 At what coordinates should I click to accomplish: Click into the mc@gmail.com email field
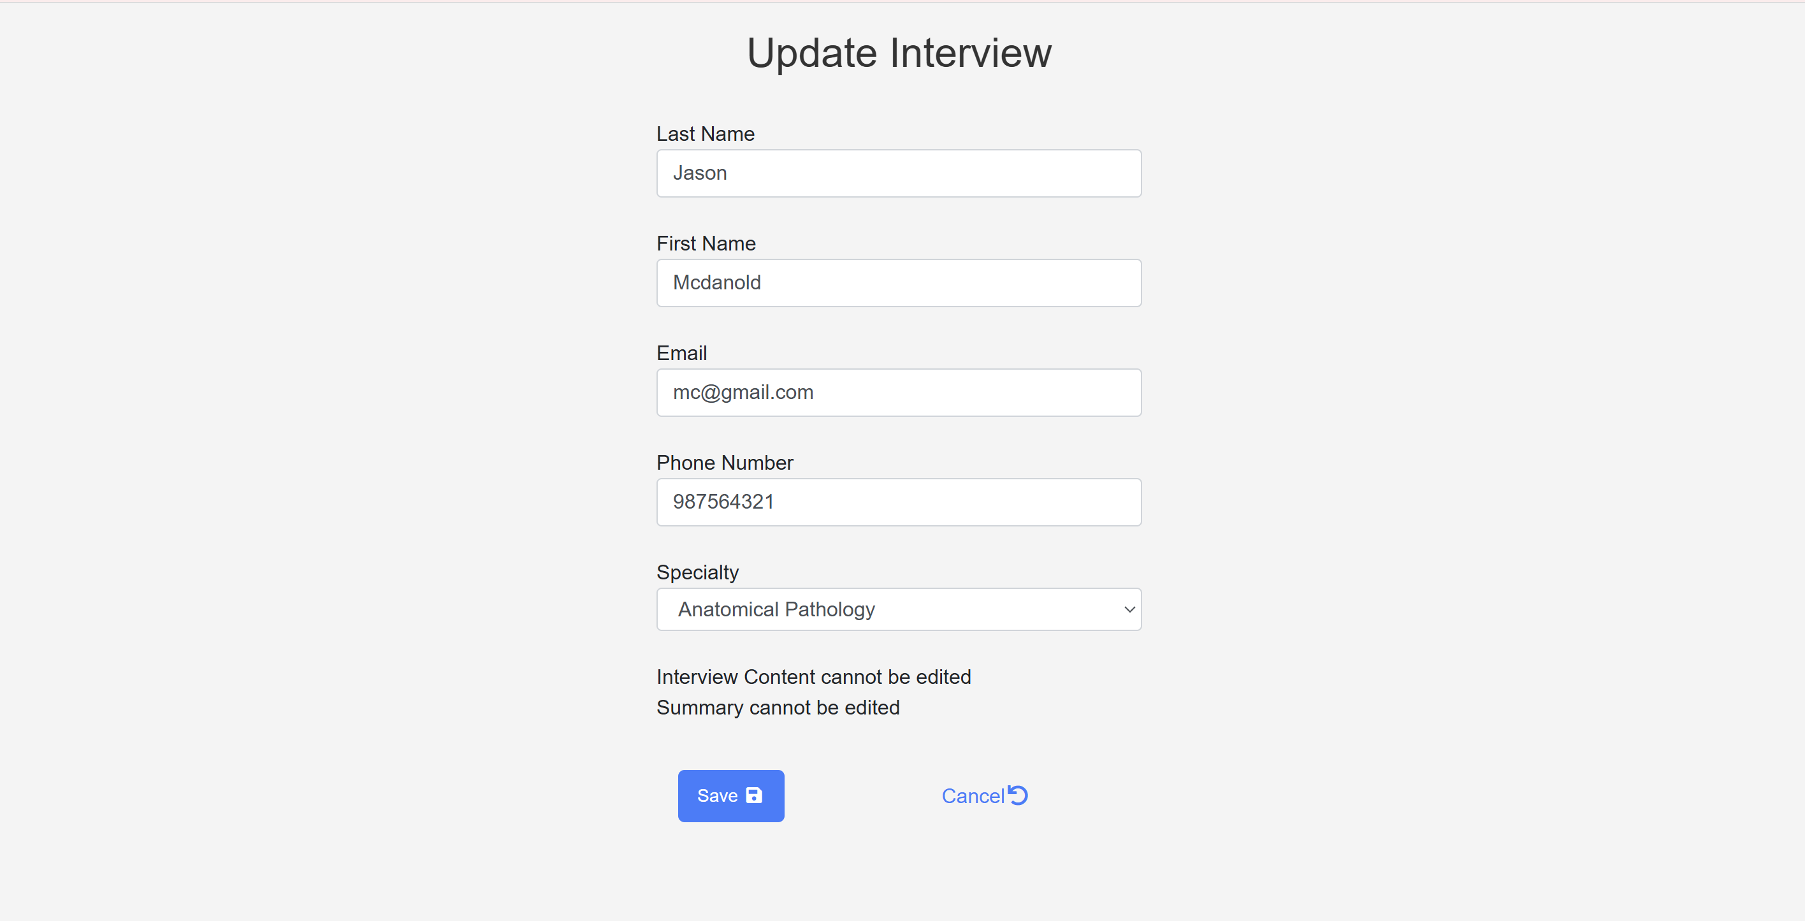tap(899, 393)
